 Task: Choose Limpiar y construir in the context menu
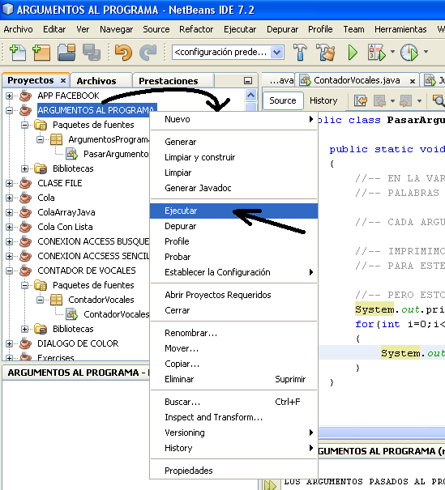(234, 157)
